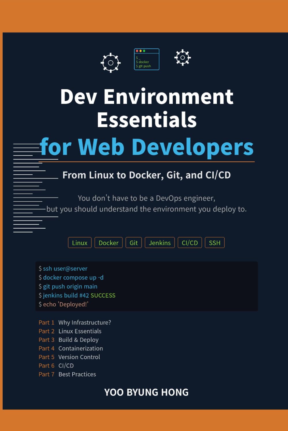Click author name 'YOO BYUNG HONG'
288x431 pixels.
coord(146,392)
